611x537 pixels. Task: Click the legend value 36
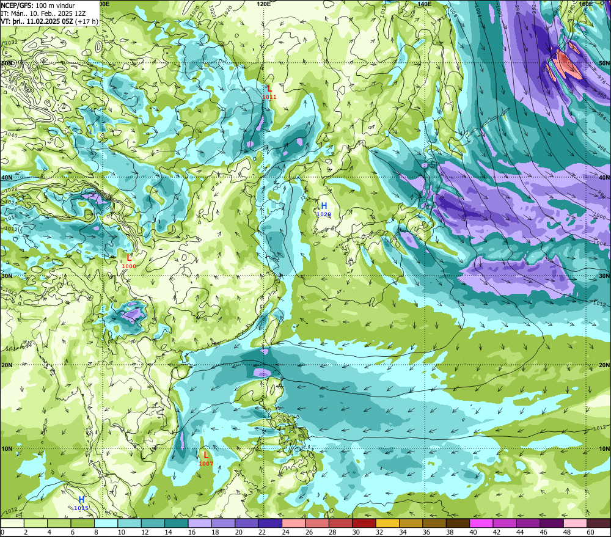(426, 532)
